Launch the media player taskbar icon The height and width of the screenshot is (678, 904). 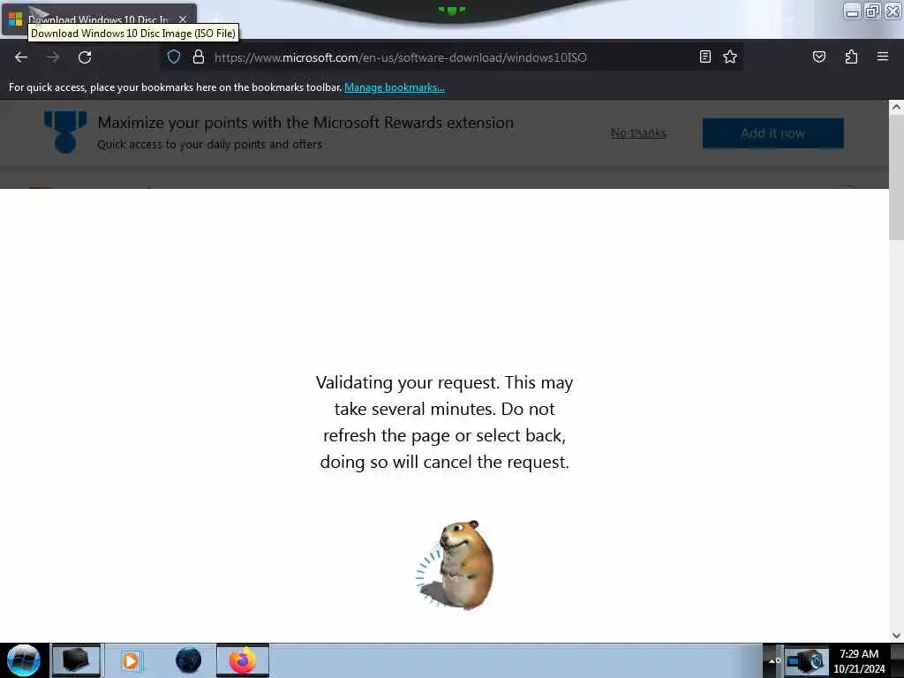pyautogui.click(x=131, y=660)
